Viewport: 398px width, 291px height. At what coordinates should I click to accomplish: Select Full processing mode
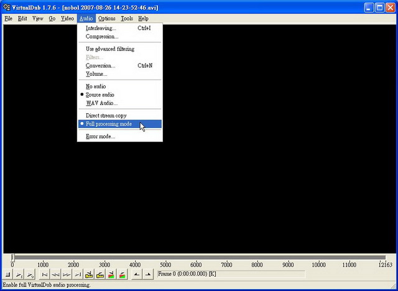point(120,124)
